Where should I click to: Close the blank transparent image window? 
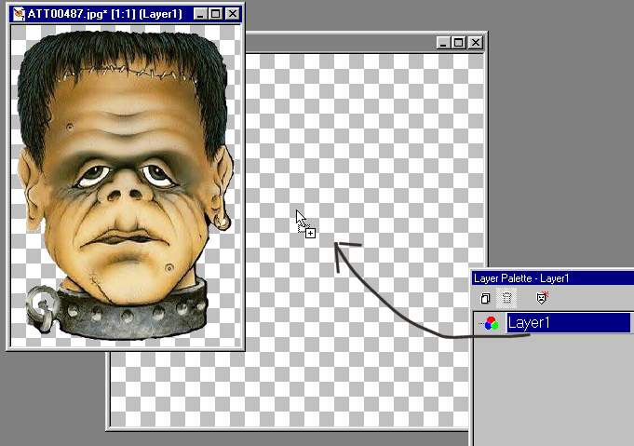tap(476, 43)
